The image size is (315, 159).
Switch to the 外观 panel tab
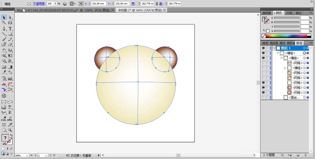click(289, 13)
